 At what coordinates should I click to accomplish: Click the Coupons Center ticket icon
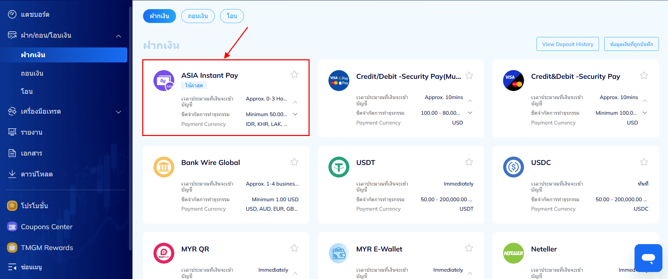(x=12, y=227)
